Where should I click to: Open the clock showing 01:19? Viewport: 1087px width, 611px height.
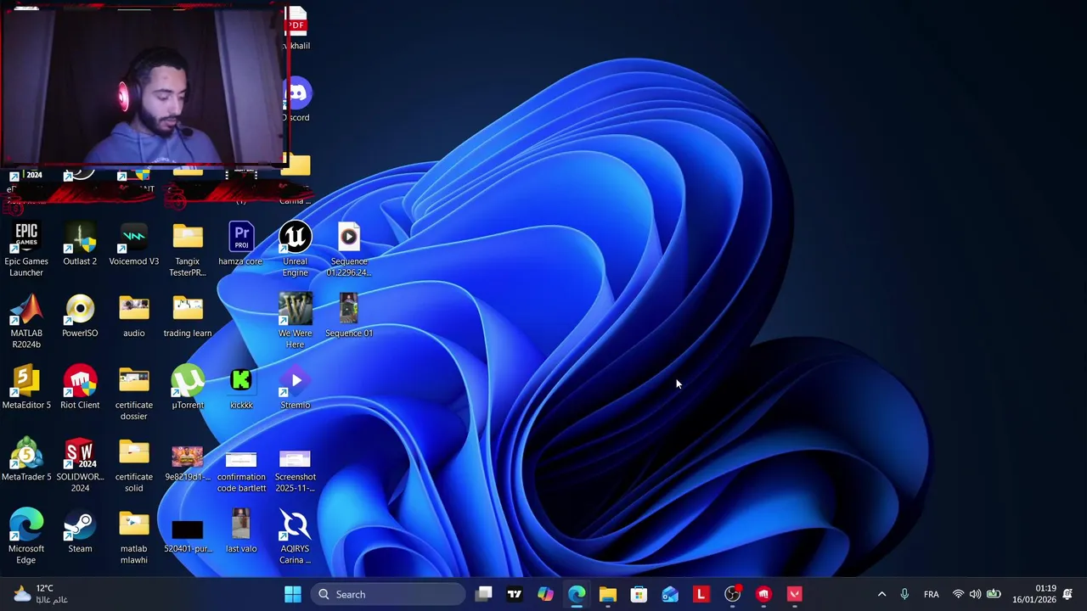tap(1034, 594)
